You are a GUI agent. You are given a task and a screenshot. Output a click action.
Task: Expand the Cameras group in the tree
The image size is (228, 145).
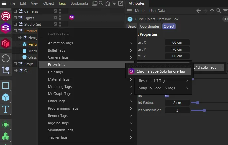tap(15, 11)
